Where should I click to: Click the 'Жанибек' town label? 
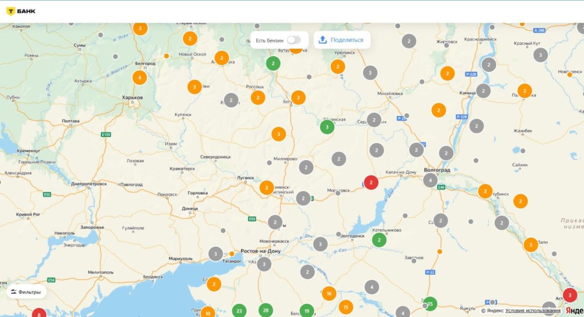pyautogui.click(x=523, y=131)
